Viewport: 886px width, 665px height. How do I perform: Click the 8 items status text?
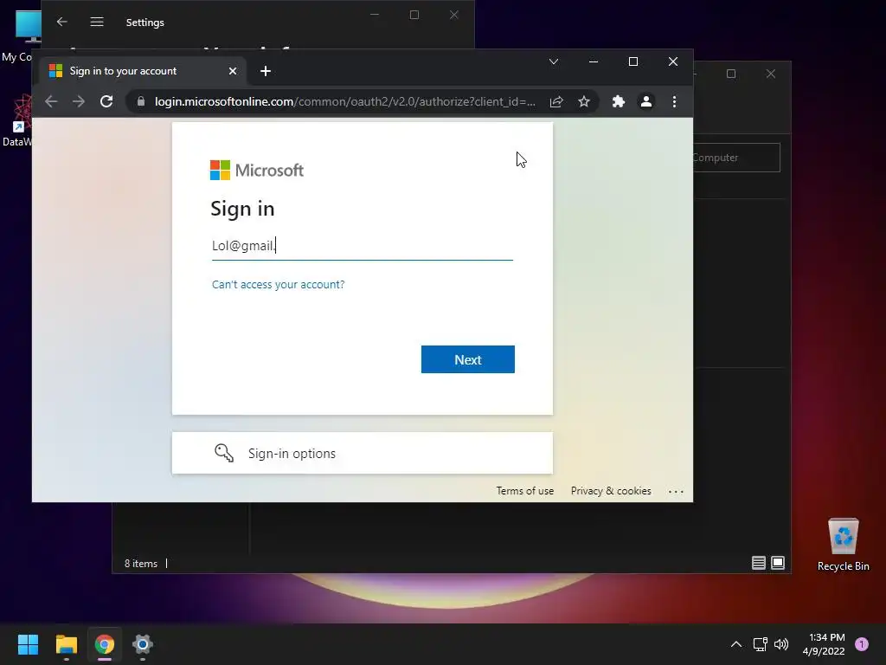click(x=141, y=564)
